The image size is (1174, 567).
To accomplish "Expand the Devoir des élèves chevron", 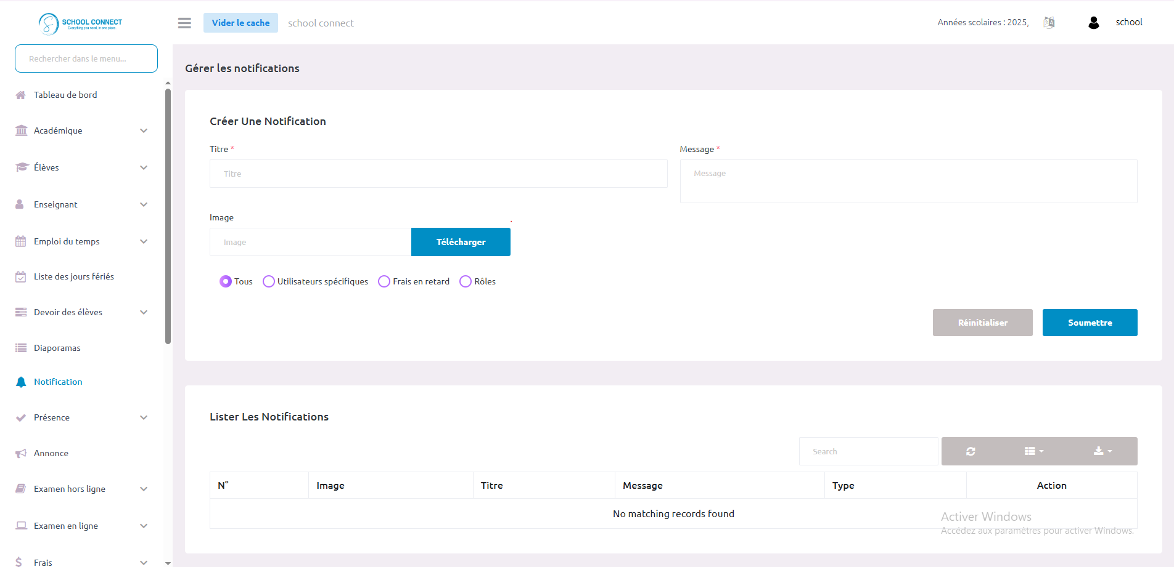I will pyautogui.click(x=144, y=312).
